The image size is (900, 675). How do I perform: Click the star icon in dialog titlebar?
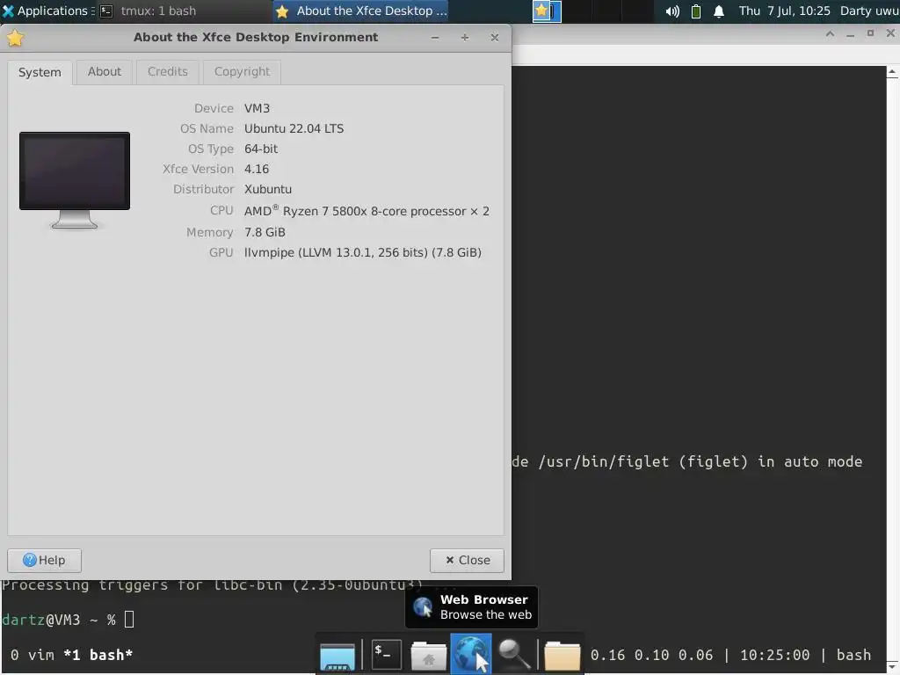point(16,38)
